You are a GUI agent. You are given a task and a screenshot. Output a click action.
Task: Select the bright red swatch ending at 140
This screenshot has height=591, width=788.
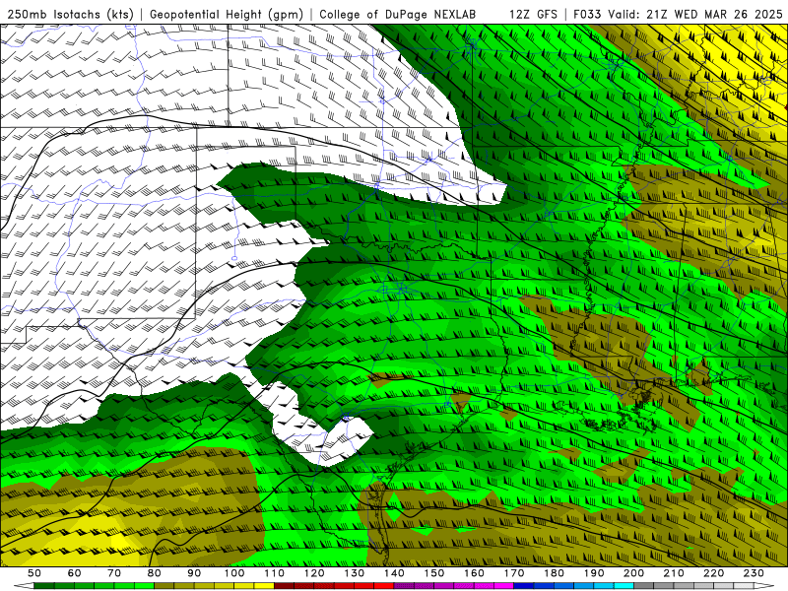pos(384,585)
